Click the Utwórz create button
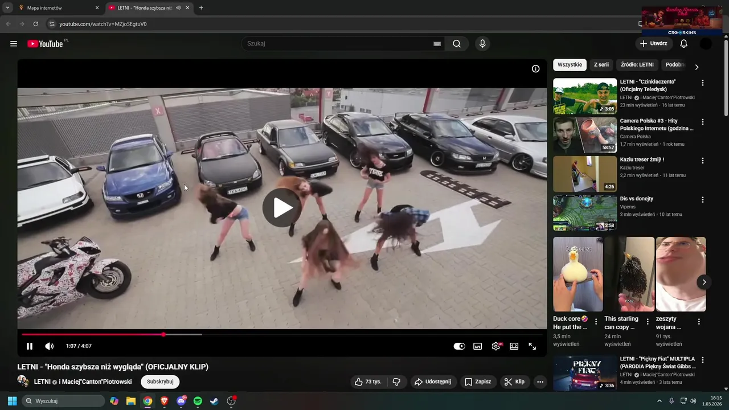The height and width of the screenshot is (410, 729). (x=653, y=44)
